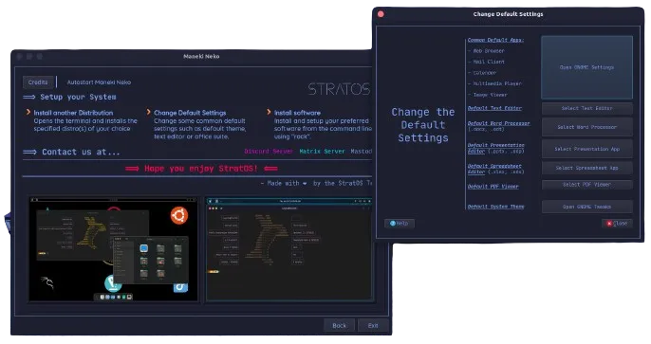
Task: Click the Close button with the red X
Action: point(617,223)
